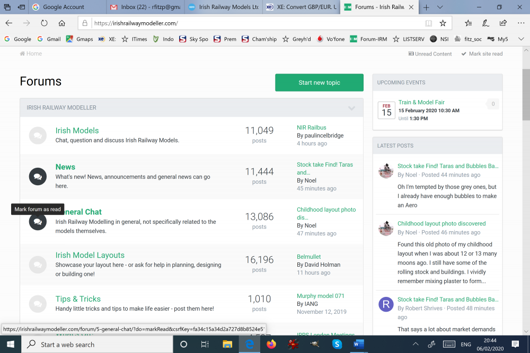Switch to the XE Convert GBP/EUR tab

[x=301, y=7]
